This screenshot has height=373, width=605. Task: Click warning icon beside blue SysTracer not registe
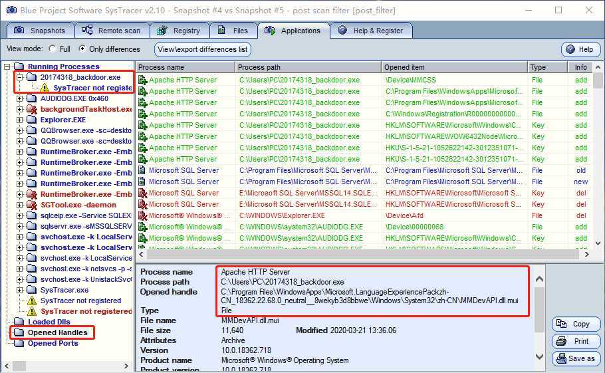45,88
